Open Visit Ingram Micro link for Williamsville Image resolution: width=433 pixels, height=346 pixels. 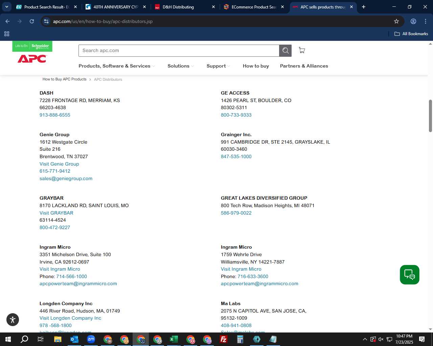click(x=241, y=269)
